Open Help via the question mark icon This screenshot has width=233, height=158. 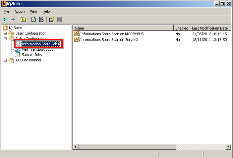tap(51, 19)
